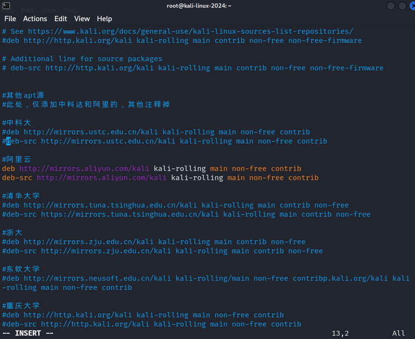Click the wrapped '-rolling main non-free contrib' line
The image size is (415, 339).
(67, 287)
